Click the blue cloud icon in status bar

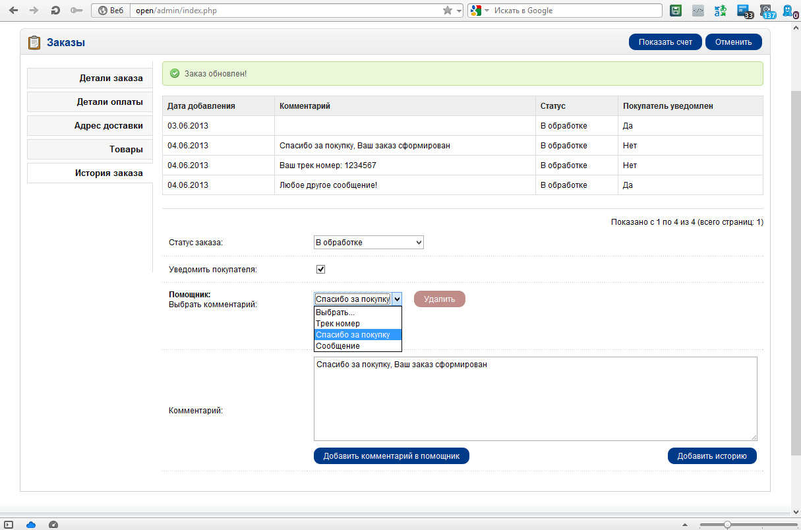[x=31, y=524]
